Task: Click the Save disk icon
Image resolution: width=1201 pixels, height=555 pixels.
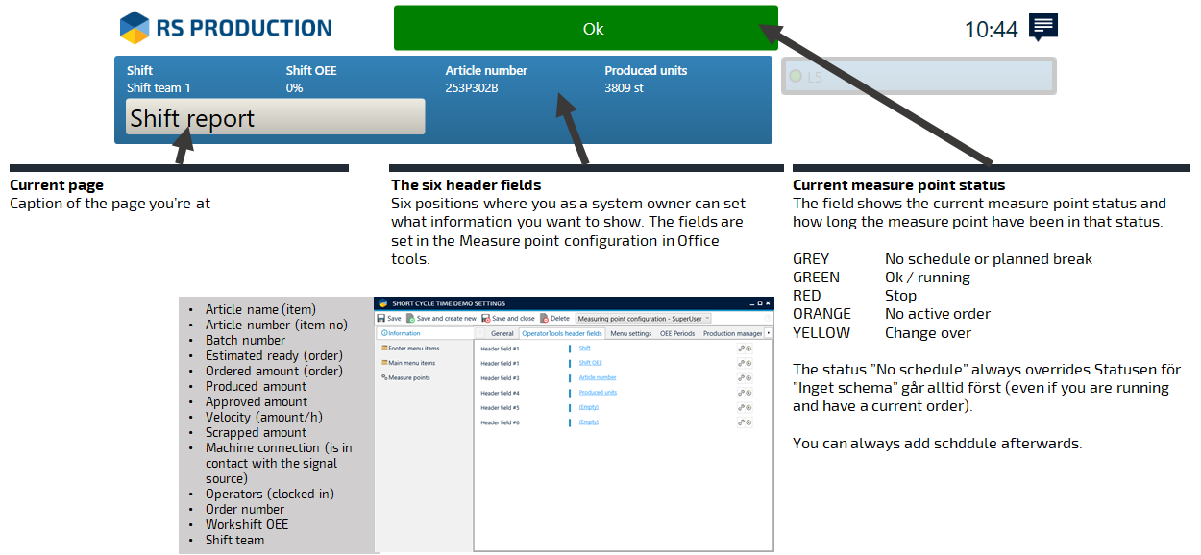Action: 381,318
